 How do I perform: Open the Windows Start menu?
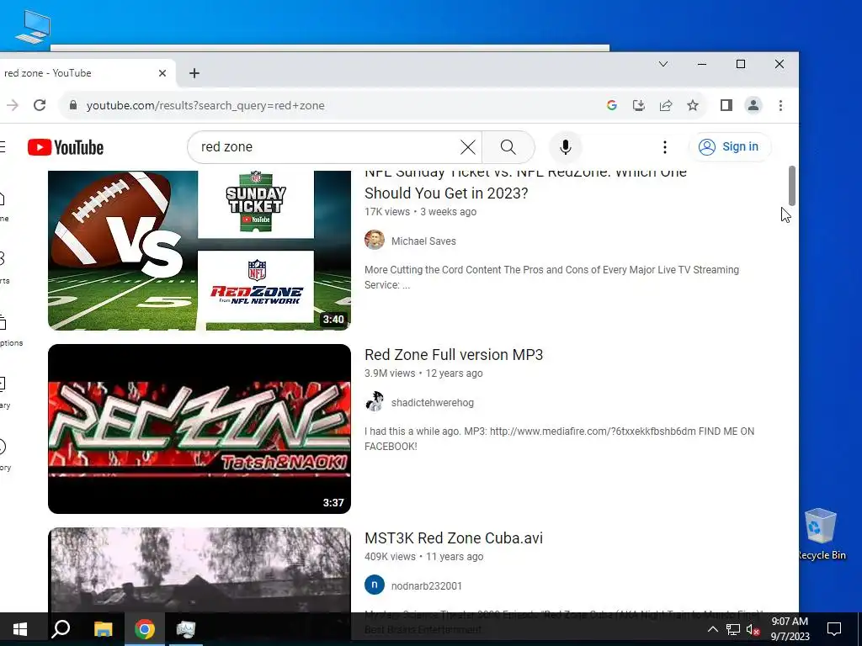(20, 629)
